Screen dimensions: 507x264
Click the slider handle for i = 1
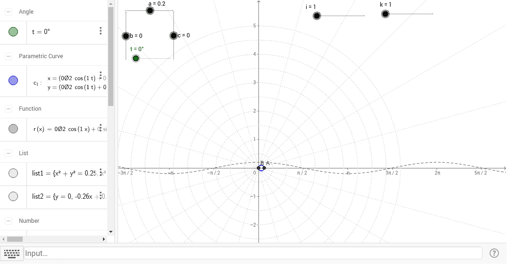[x=317, y=16]
